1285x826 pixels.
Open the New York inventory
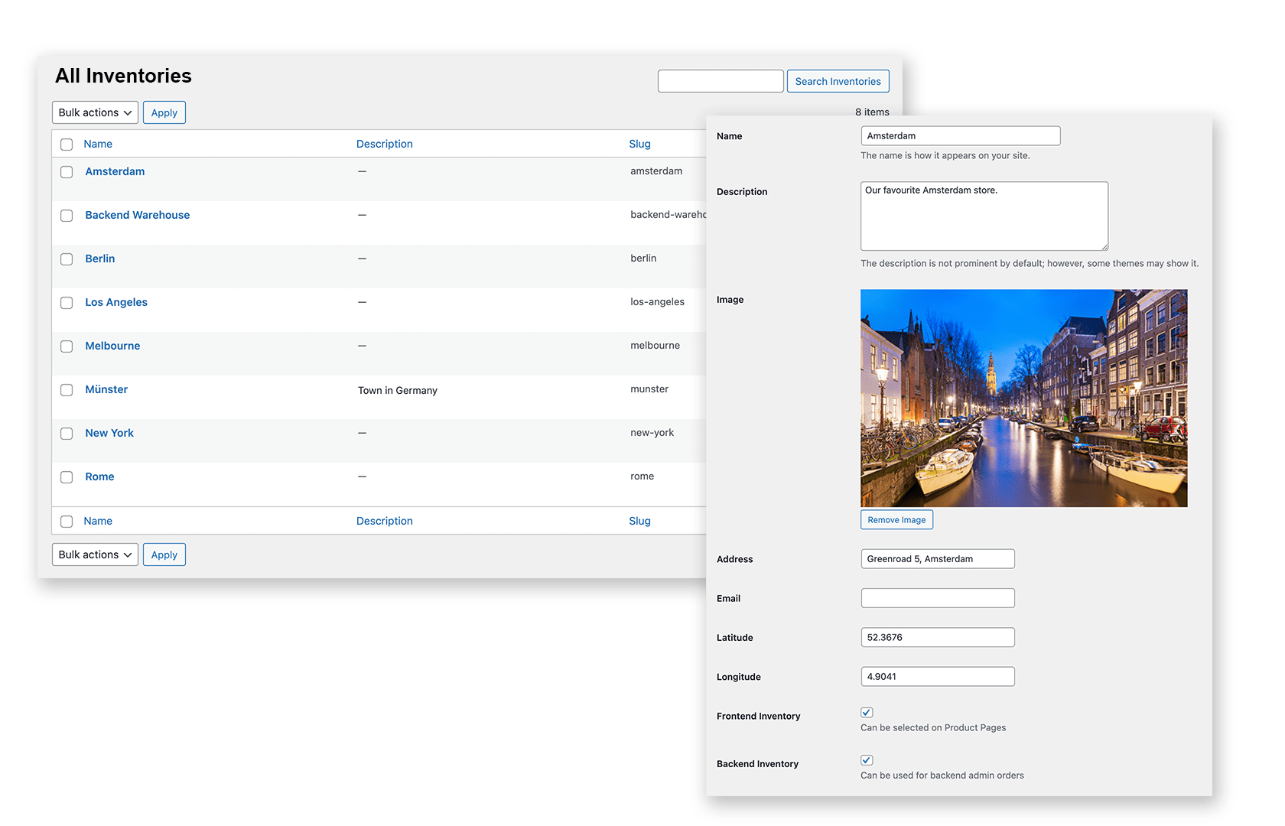(109, 433)
